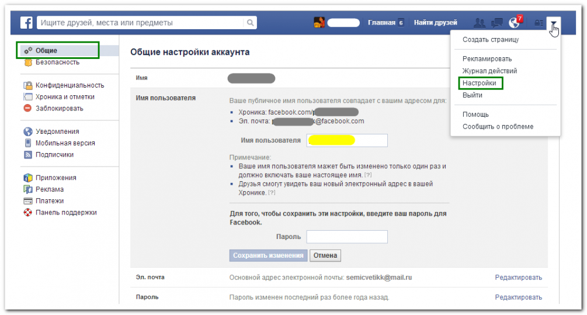Select Создать страницу menu entry
Viewport: 587px width, 315px height.
tap(491, 40)
